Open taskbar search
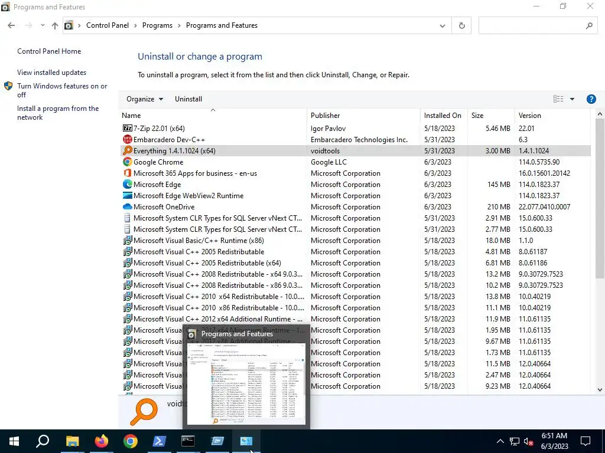This screenshot has width=605, height=453. coord(43,441)
